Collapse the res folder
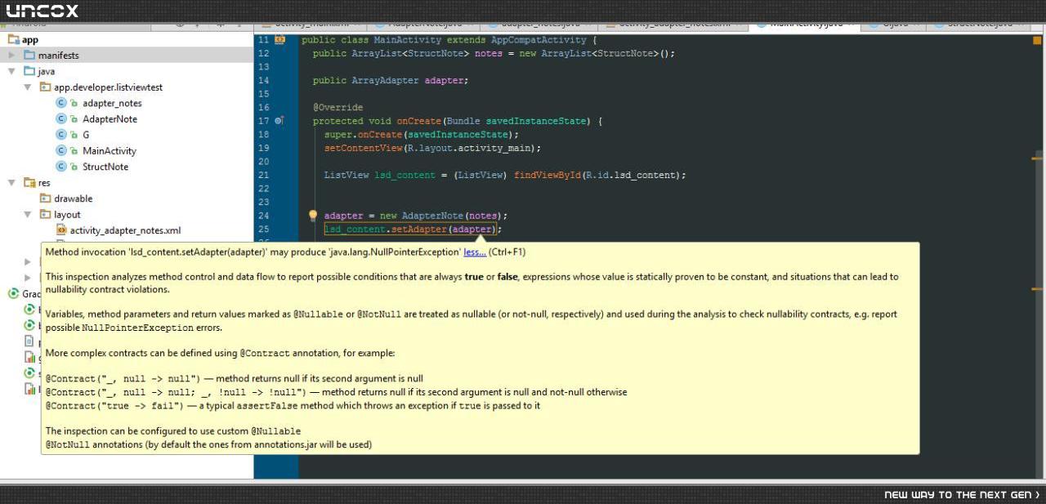This screenshot has height=504, width=1046. [x=11, y=183]
